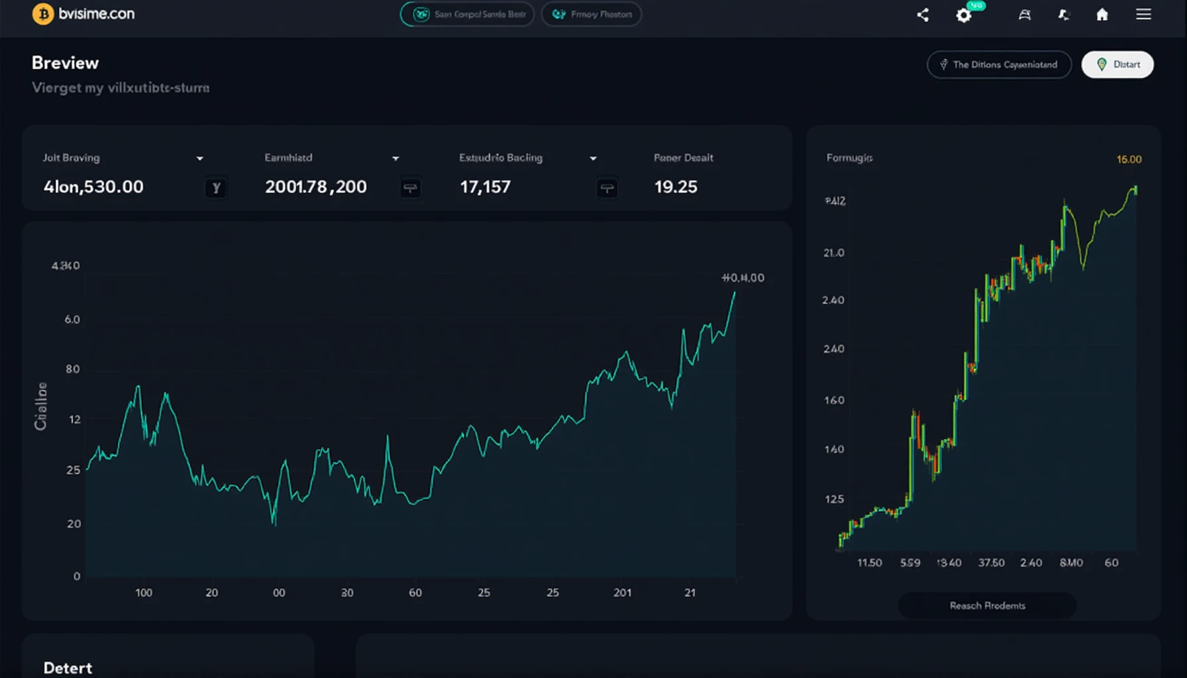Expand the Joit Braving dropdown arrow

199,158
